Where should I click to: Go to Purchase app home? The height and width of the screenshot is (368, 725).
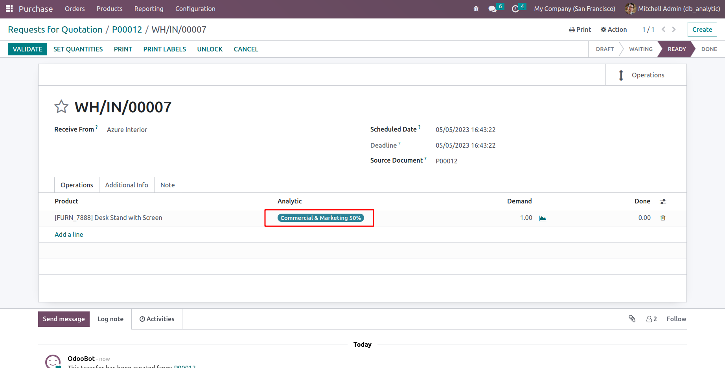pyautogui.click(x=36, y=9)
